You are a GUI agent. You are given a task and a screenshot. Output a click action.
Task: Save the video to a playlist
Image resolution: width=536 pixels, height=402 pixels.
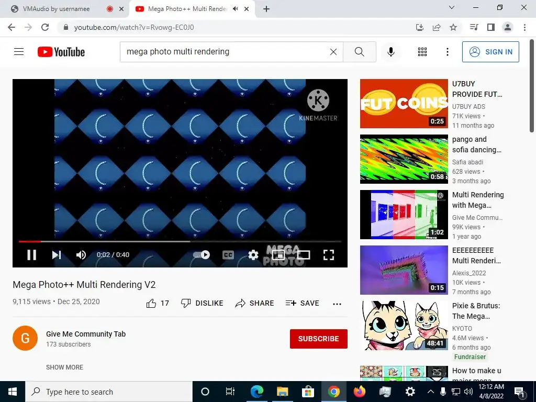[302, 303]
